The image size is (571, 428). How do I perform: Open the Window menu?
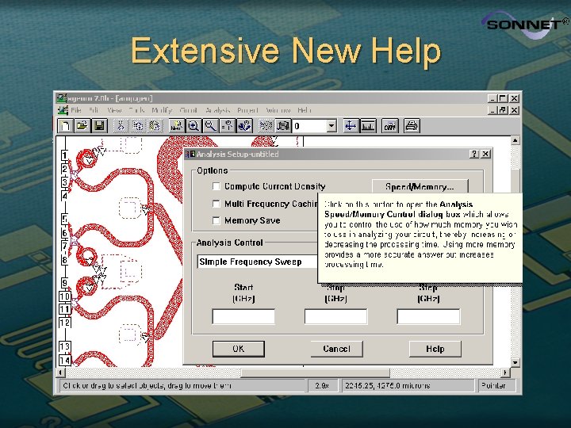278,110
